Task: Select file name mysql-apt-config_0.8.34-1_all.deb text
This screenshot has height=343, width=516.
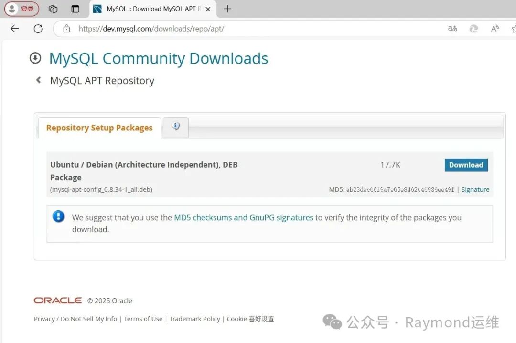Action: (101, 189)
